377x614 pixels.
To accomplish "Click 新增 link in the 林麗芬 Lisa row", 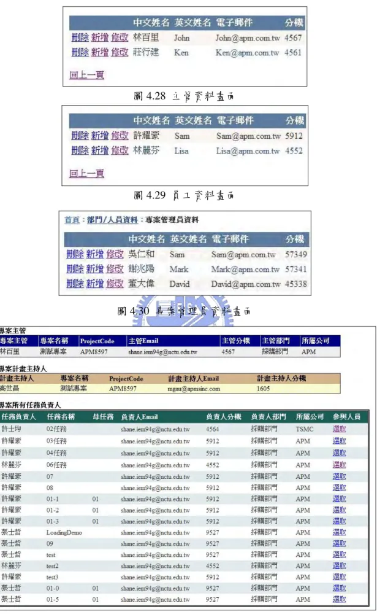I will tap(100, 150).
